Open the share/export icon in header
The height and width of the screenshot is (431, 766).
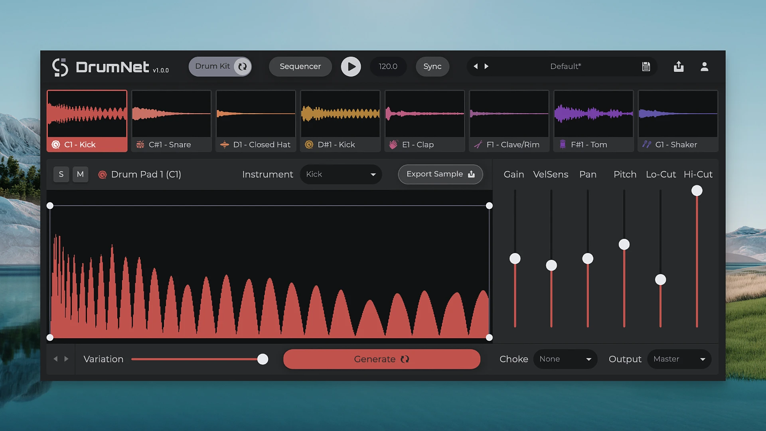tap(679, 66)
